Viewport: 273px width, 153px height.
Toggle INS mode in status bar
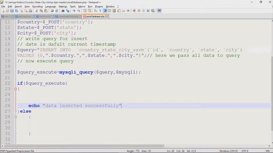point(267,151)
